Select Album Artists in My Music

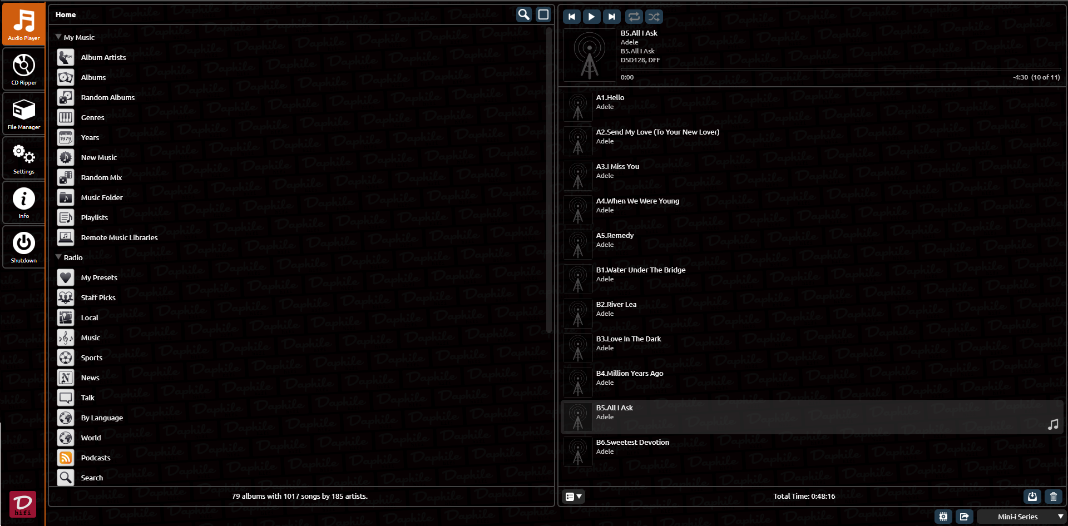pos(103,57)
